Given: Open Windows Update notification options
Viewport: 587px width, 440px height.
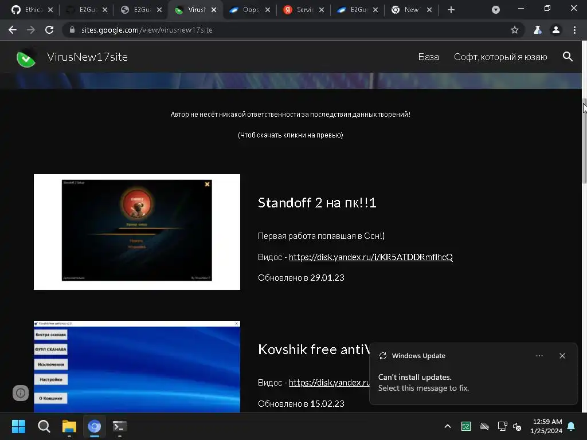Looking at the screenshot, I should [539, 356].
